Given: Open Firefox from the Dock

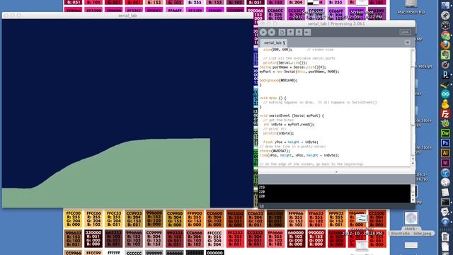Looking at the screenshot, I should [445, 45].
